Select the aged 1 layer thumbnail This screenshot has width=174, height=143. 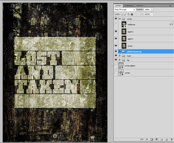tap(124, 39)
